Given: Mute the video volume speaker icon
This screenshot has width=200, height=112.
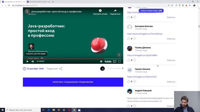Looking at the screenshot, I should coord(33,62).
